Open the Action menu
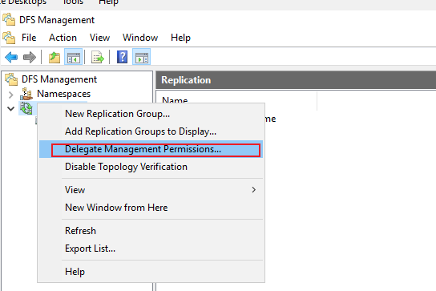This screenshot has height=291, width=436. point(63,38)
